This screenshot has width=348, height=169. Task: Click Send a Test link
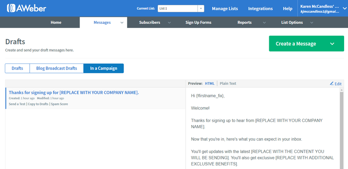[17, 104]
